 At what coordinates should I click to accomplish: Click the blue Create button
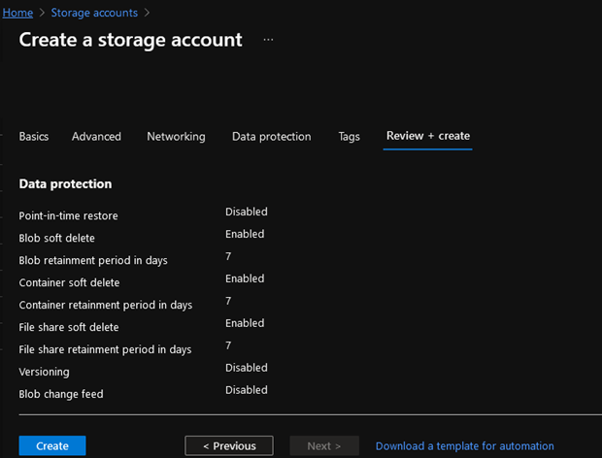coord(52,445)
